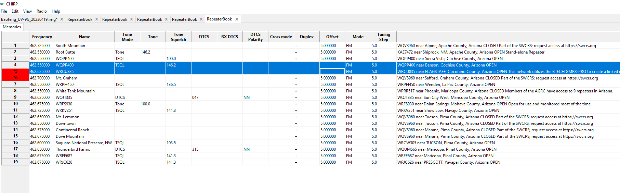Image resolution: width=620 pixels, height=193 pixels.
Task: Click the Name column header
Action: point(84,37)
